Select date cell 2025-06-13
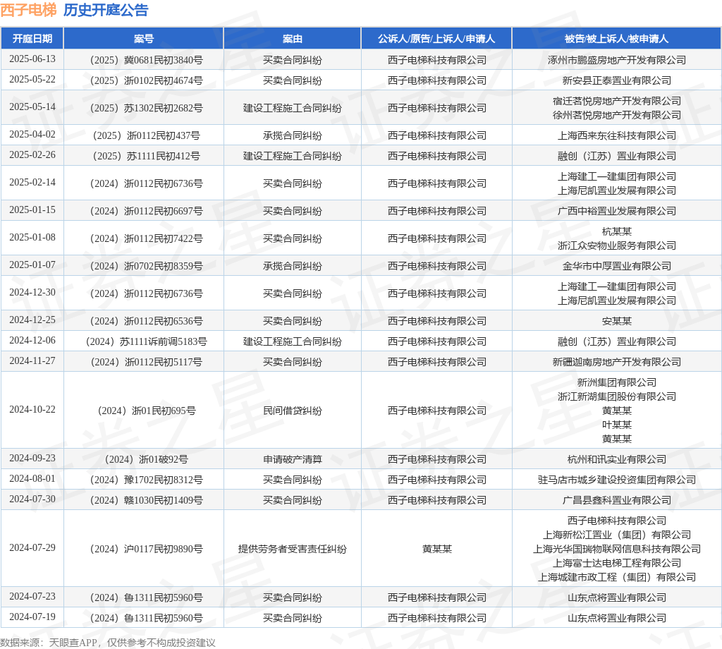Screen dimensions: 722x649 coord(32,59)
